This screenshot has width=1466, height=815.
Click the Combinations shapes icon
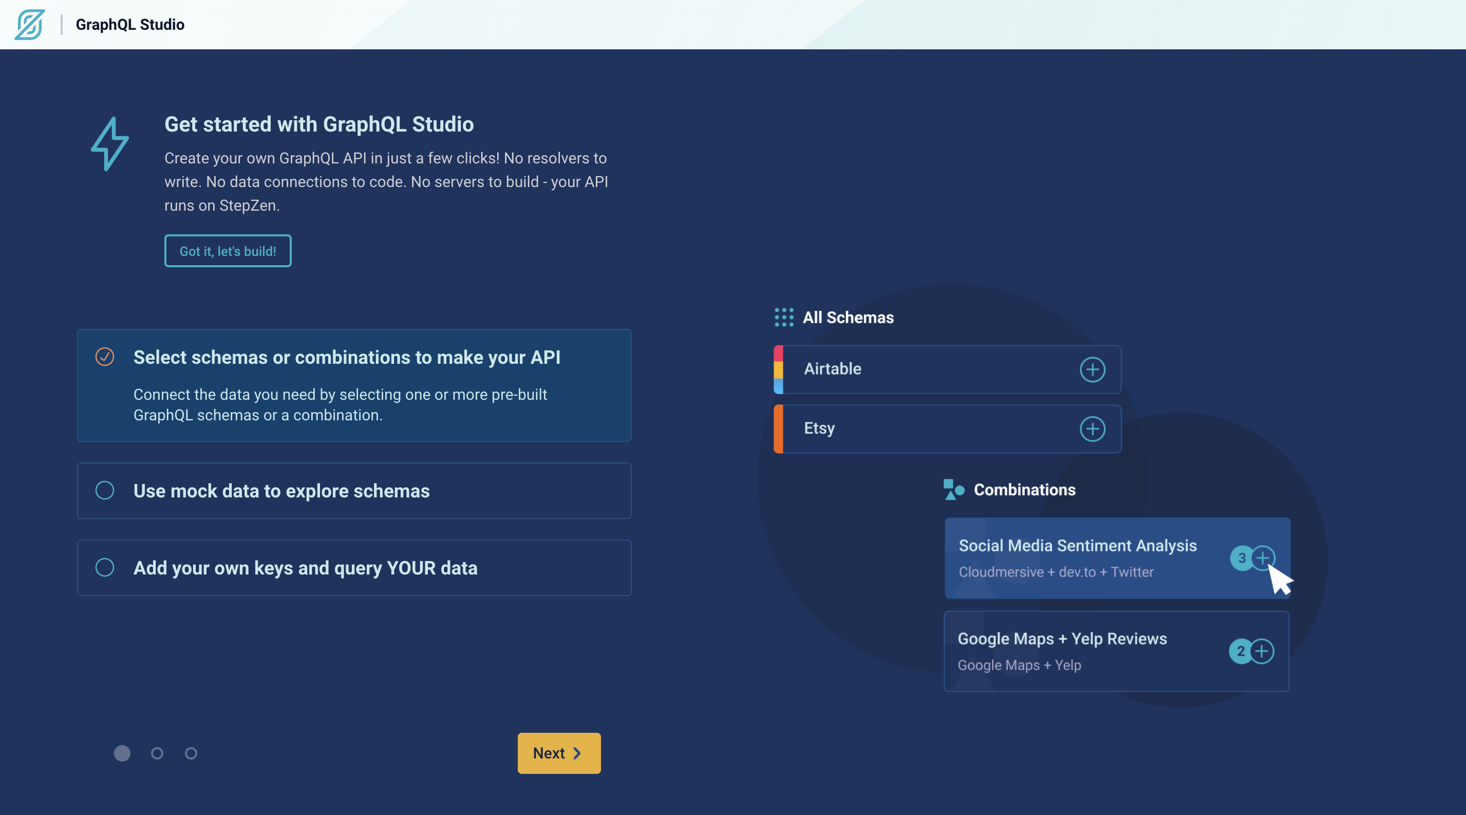[x=954, y=489]
